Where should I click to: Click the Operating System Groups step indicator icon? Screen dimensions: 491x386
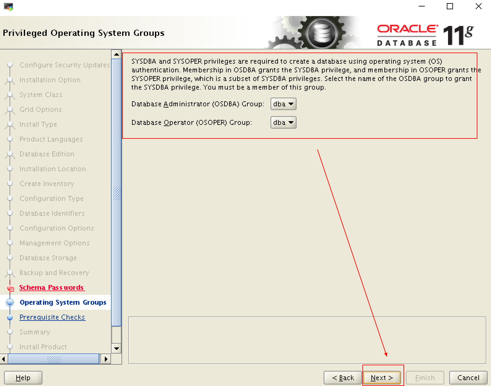click(x=10, y=302)
